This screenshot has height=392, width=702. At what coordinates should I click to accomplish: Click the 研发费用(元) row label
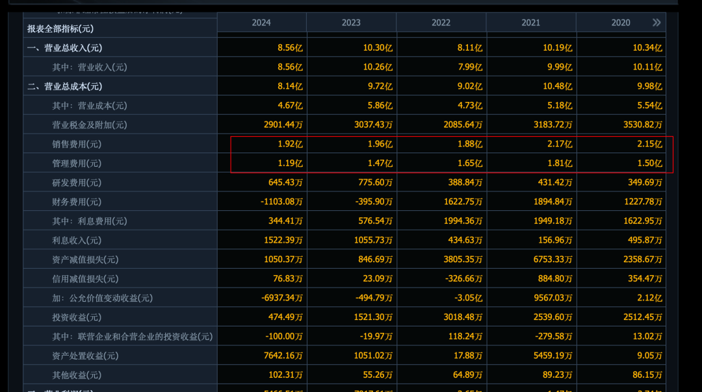coord(77,182)
